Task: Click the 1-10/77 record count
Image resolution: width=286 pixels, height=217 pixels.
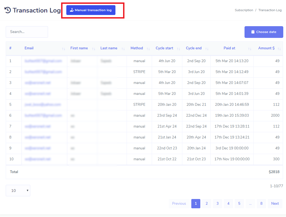Action: coord(276,186)
